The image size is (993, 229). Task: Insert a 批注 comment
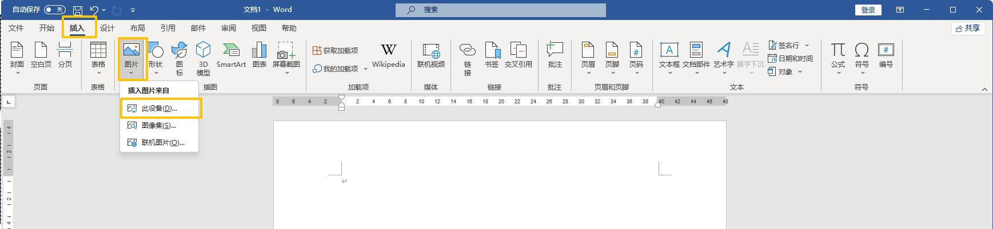(x=555, y=55)
